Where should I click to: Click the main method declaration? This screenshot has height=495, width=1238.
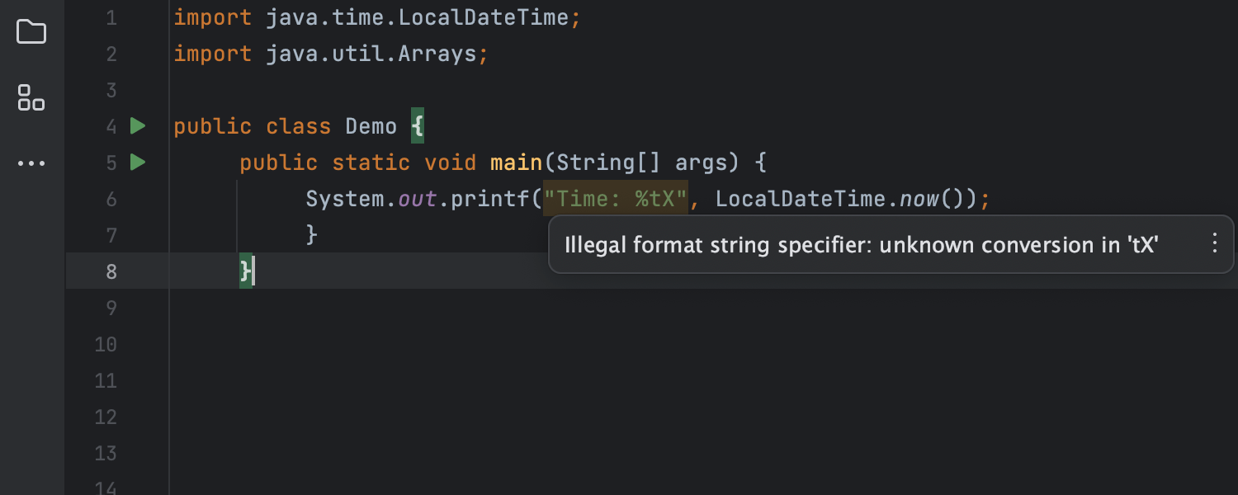coord(516,162)
